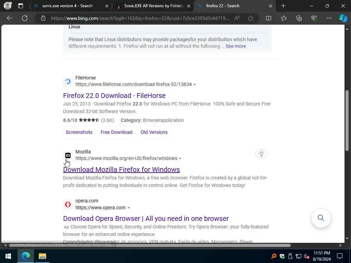This screenshot has height=263, width=351.
Task: Click the vertical scrollbar thumb
Action: click(x=347, y=120)
